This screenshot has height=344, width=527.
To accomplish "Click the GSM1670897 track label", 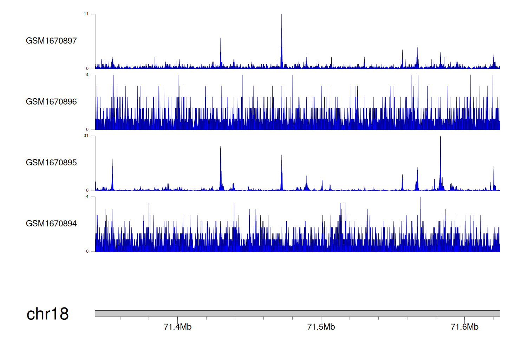I will tap(51, 41).
